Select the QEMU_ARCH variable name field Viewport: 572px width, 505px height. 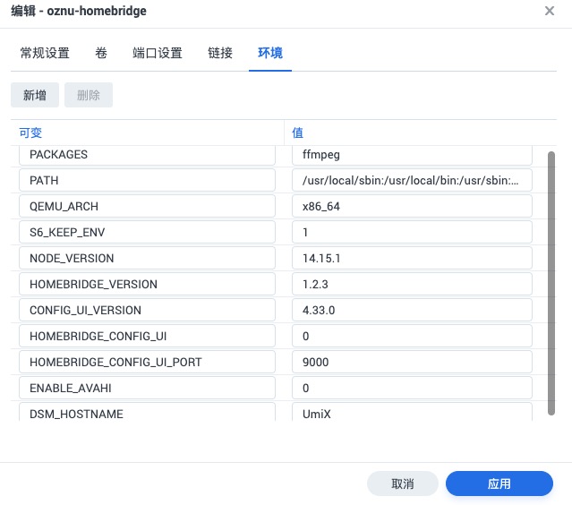[147, 206]
